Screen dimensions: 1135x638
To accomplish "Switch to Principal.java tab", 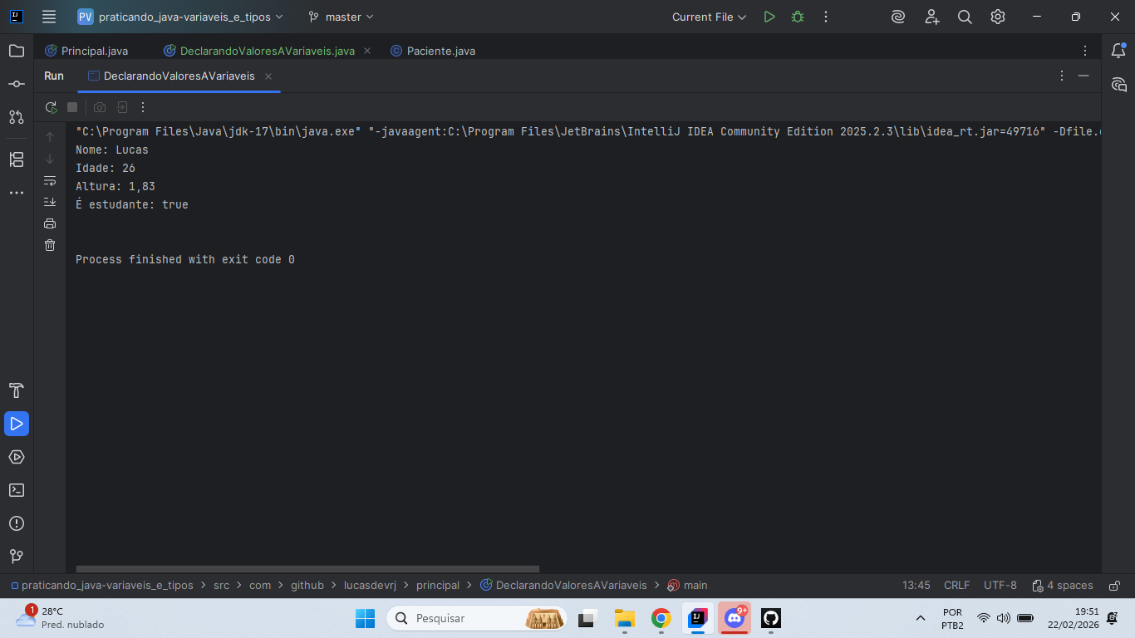I will tap(86, 51).
